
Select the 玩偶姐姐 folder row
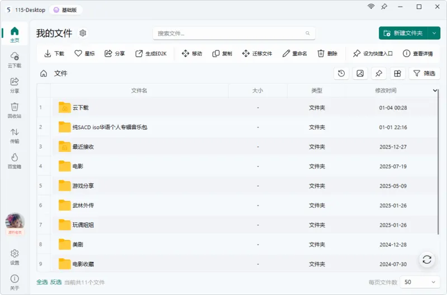[x=237, y=225]
